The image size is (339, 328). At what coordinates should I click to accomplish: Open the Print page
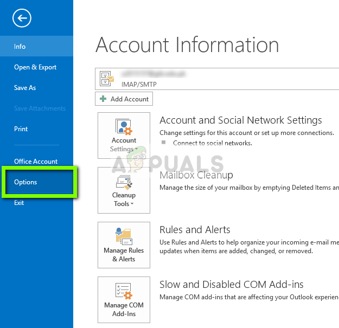36,129
